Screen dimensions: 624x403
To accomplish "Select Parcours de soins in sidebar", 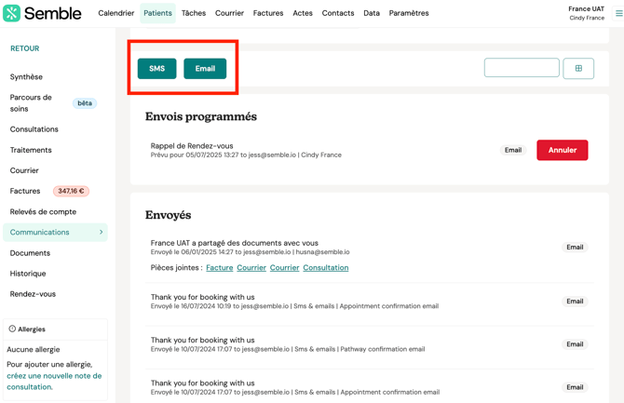I will click(32, 103).
